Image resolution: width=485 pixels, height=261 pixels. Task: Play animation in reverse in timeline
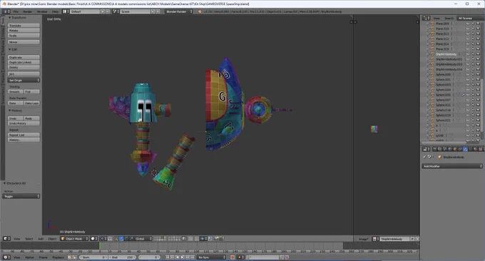[177, 257]
